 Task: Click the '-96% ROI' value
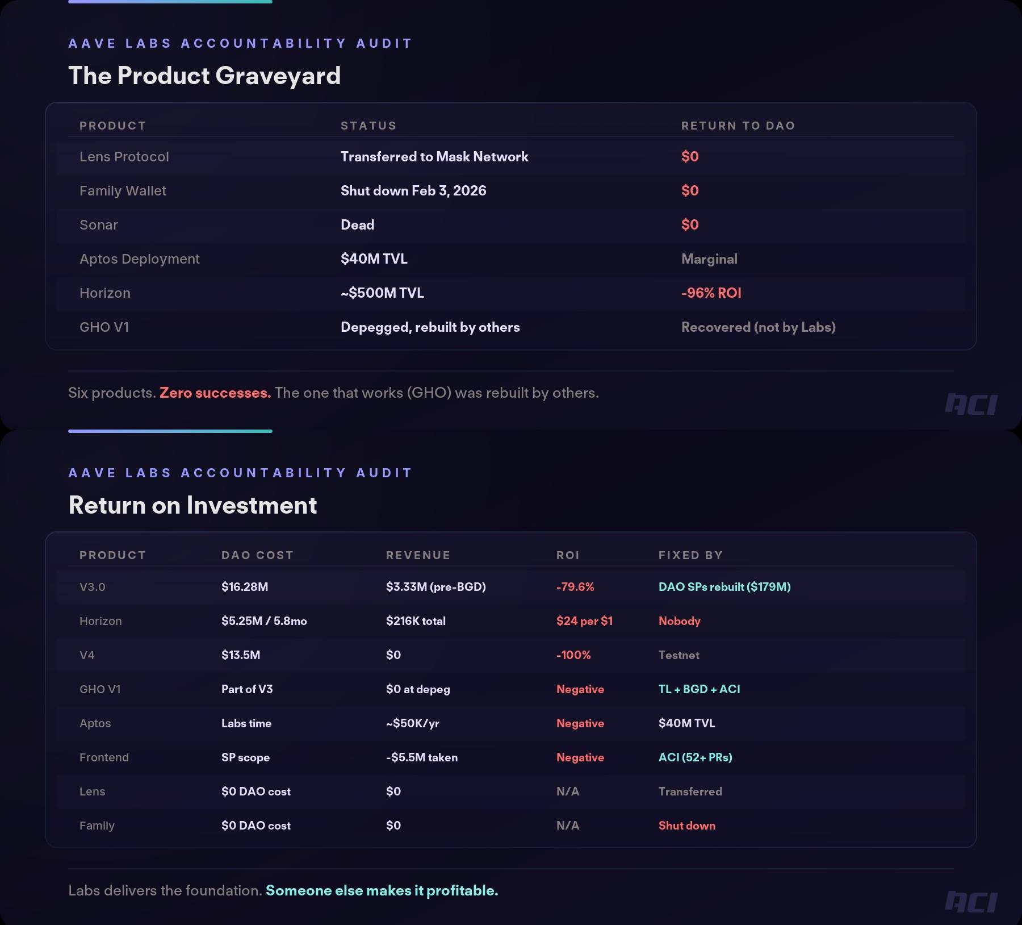click(711, 293)
